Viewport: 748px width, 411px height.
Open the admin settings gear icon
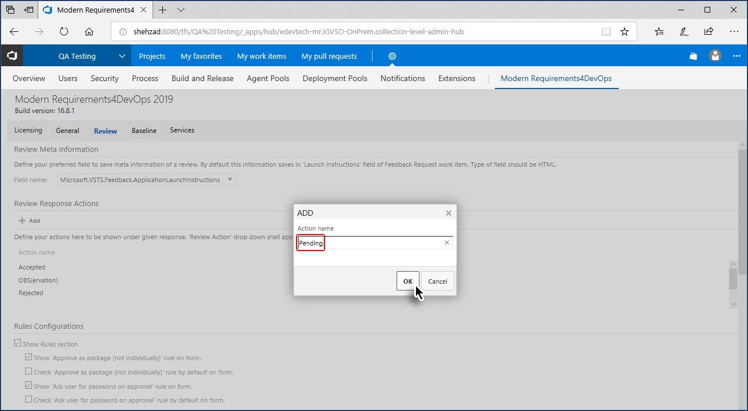point(392,56)
